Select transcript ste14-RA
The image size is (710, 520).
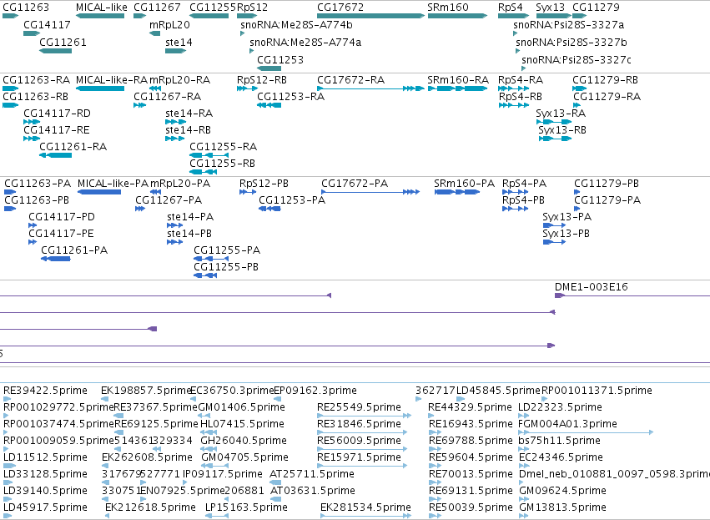189,114
